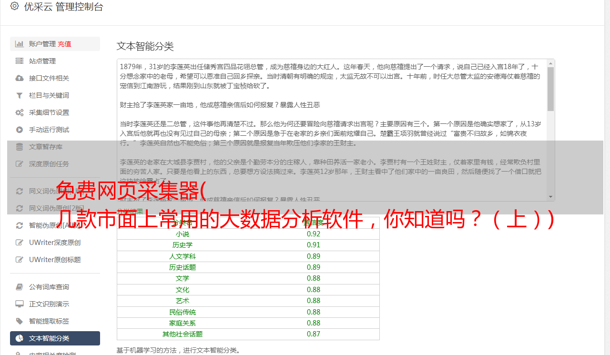The height and width of the screenshot is (355, 610).
Task: Click the edit icon for UWriter深度原创
Action: tap(20, 243)
